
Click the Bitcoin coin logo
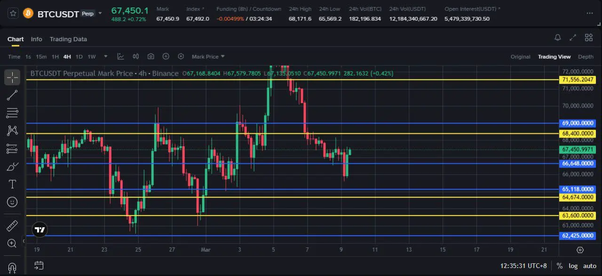pyautogui.click(x=28, y=13)
